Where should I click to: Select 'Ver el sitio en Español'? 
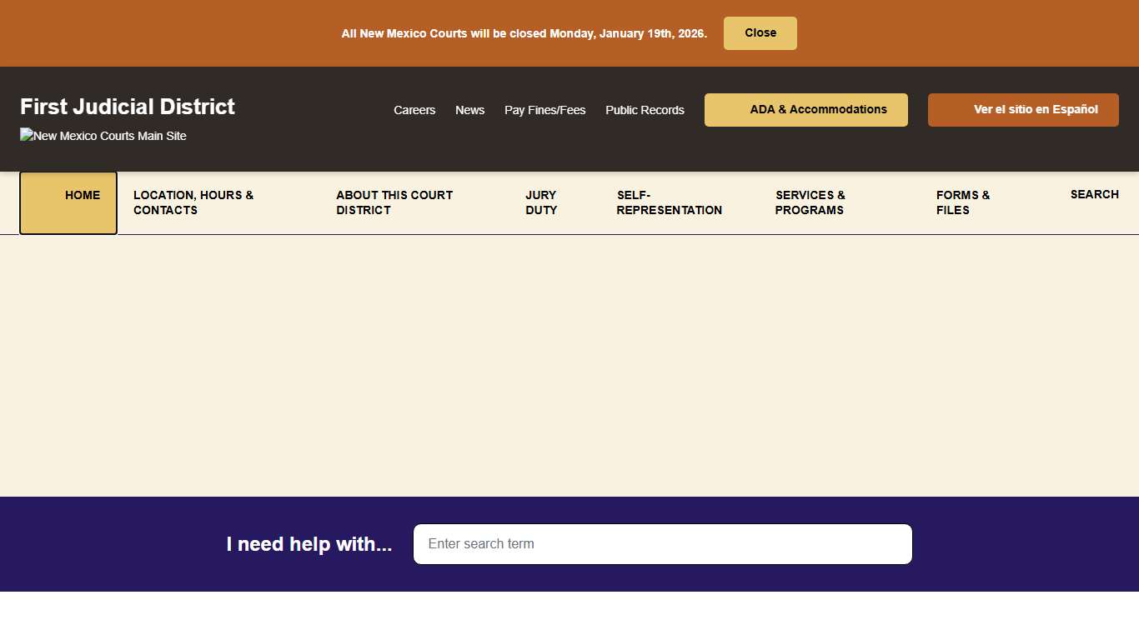pyautogui.click(x=1023, y=109)
